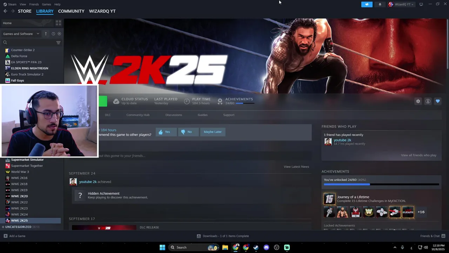Viewport: 449px width, 253px height.
Task: Click the achievements progress bar in header
Action: pos(244,103)
